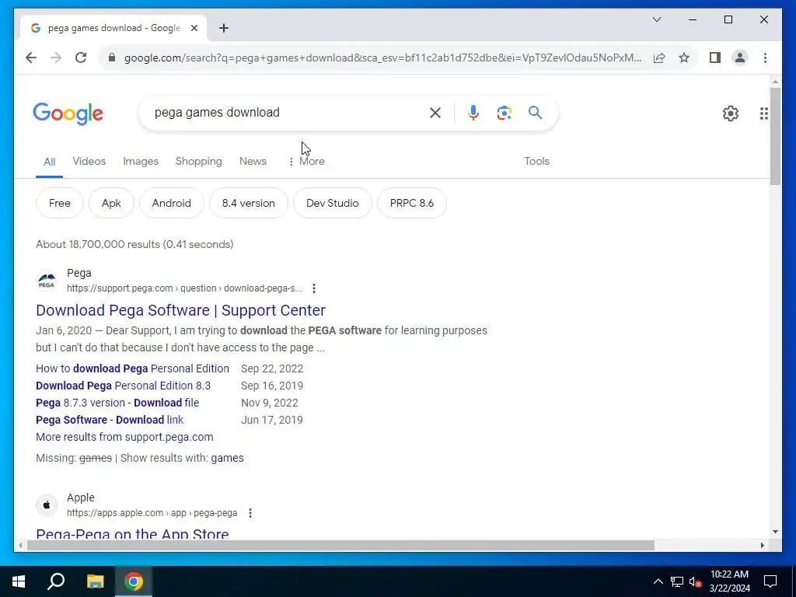Start voice search with microphone icon

[x=473, y=113]
